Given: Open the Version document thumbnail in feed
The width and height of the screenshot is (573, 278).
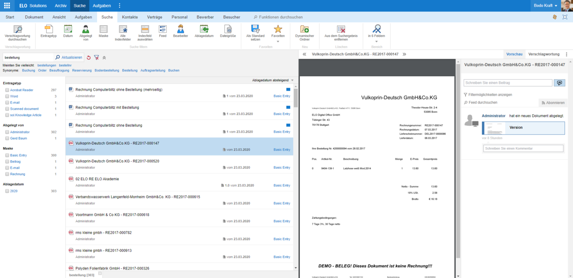Looking at the screenshot, I should [494, 128].
